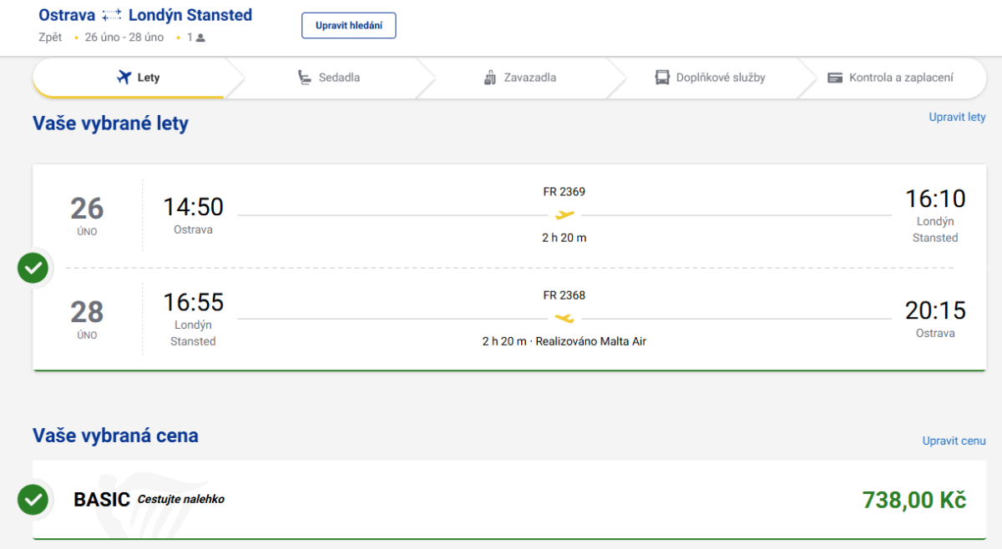Viewport: 1002px width, 549px height.
Task: Click yellow plane icon on flight FR 2369
Action: coord(565,215)
